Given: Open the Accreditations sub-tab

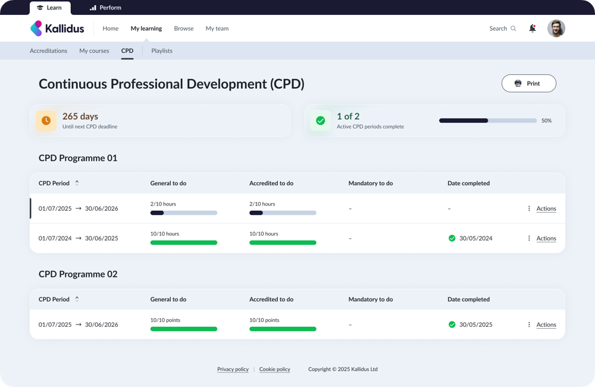Looking at the screenshot, I should click(48, 51).
